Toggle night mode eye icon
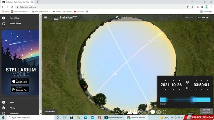 click(159, 112)
